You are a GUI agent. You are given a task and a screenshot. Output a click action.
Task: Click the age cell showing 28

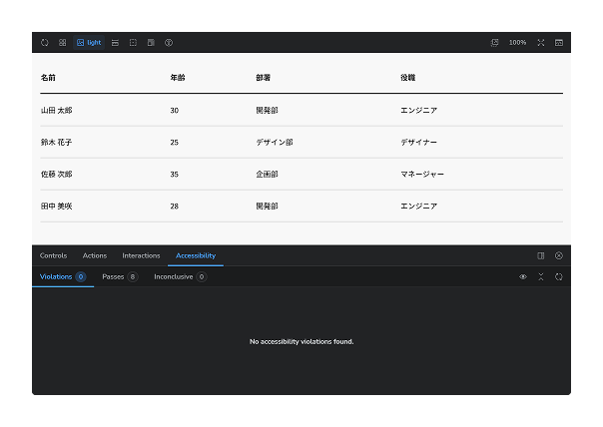[174, 206]
